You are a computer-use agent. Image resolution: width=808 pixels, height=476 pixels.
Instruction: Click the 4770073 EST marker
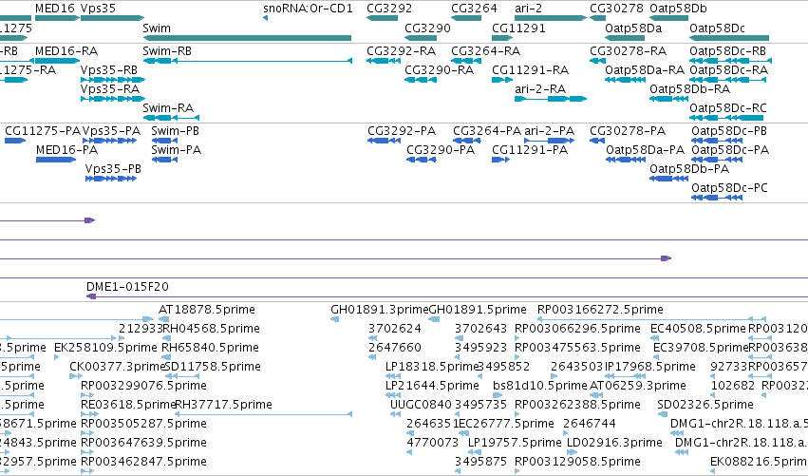[409, 452]
